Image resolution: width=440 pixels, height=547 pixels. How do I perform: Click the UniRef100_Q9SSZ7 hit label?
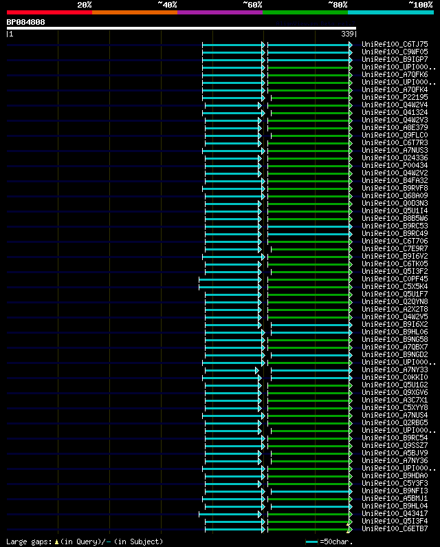[395, 445]
